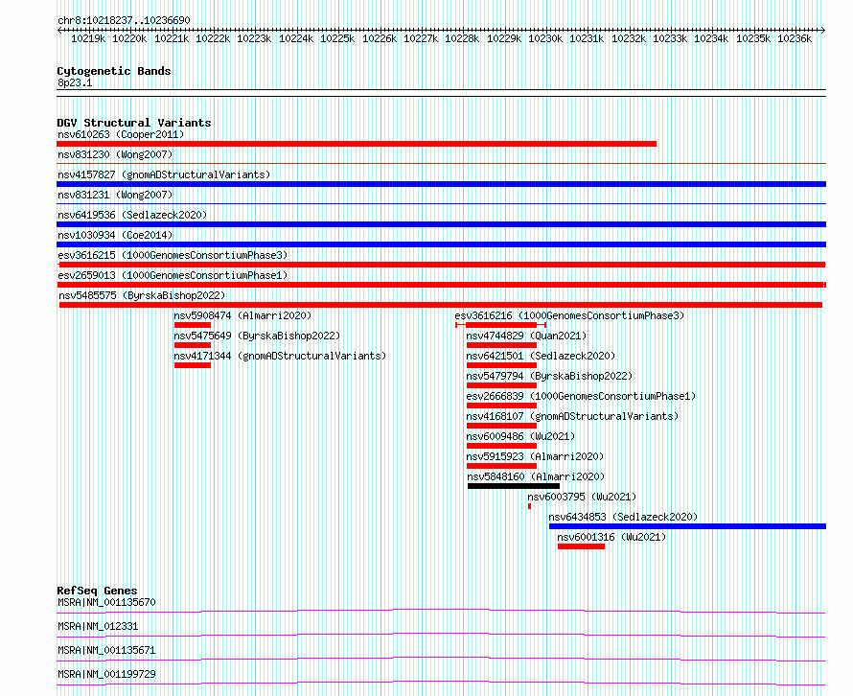The height and width of the screenshot is (696, 853).
Task: Open nsv6009486 (Wu2021) label
Action: (x=520, y=436)
